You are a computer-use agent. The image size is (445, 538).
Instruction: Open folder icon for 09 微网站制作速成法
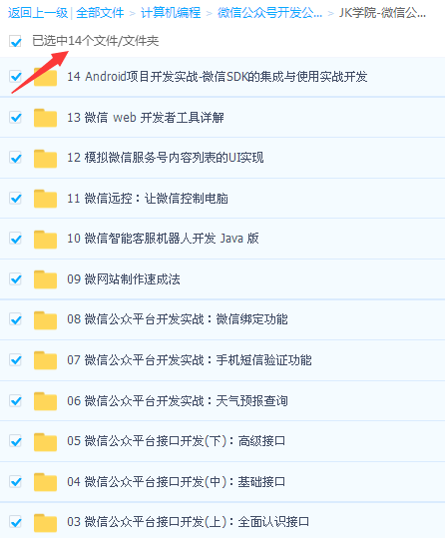[x=45, y=279]
